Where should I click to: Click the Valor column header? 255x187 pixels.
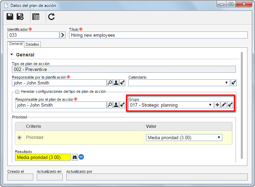tap(188, 126)
